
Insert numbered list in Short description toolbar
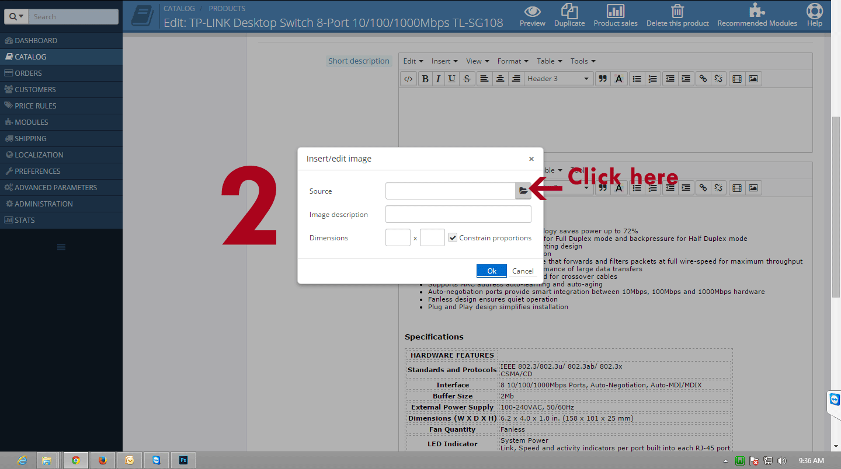[x=653, y=79]
